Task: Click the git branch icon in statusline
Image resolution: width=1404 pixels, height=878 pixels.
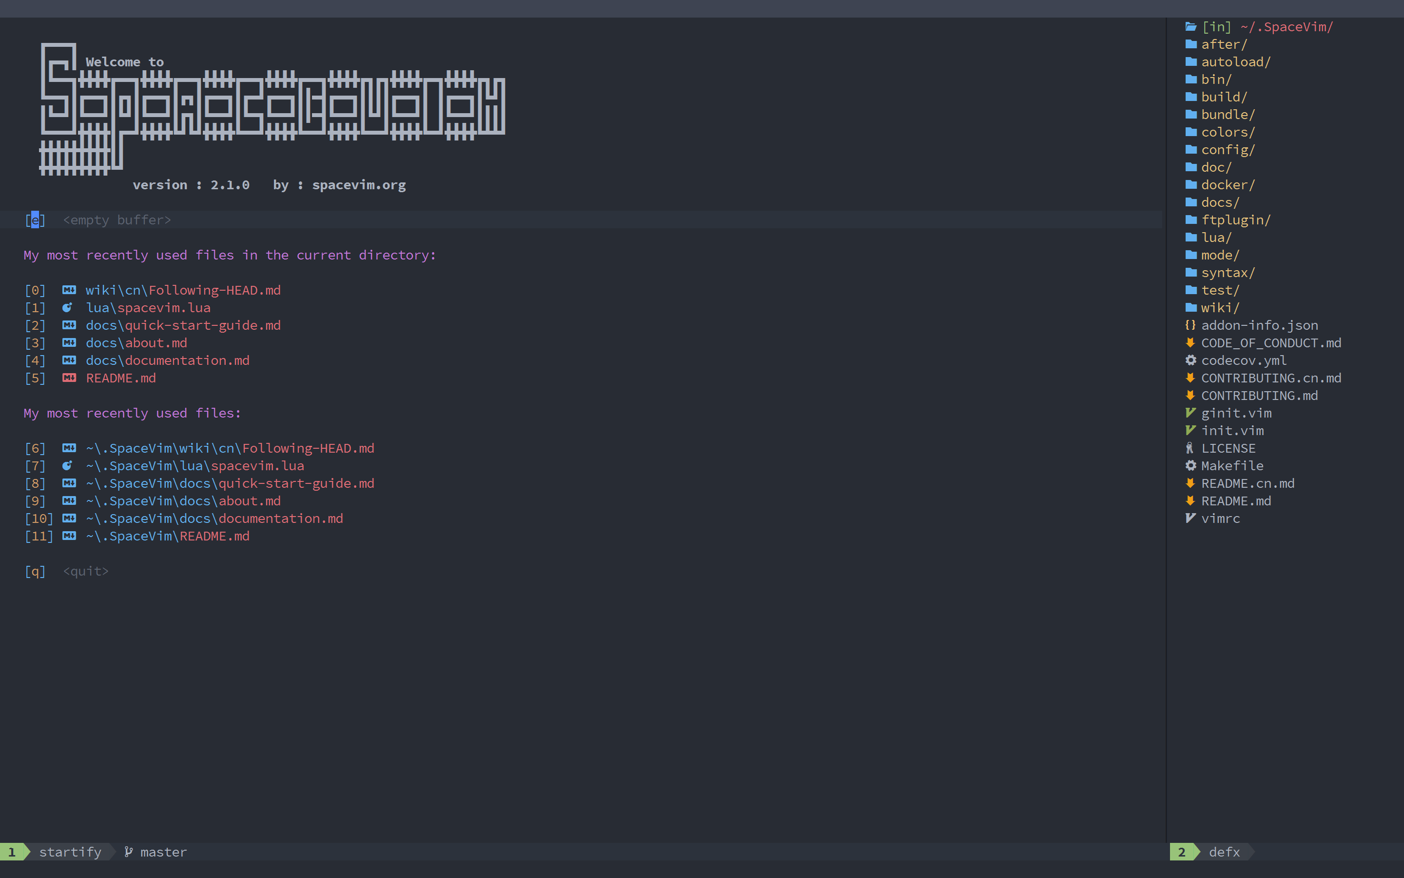Action: (128, 852)
